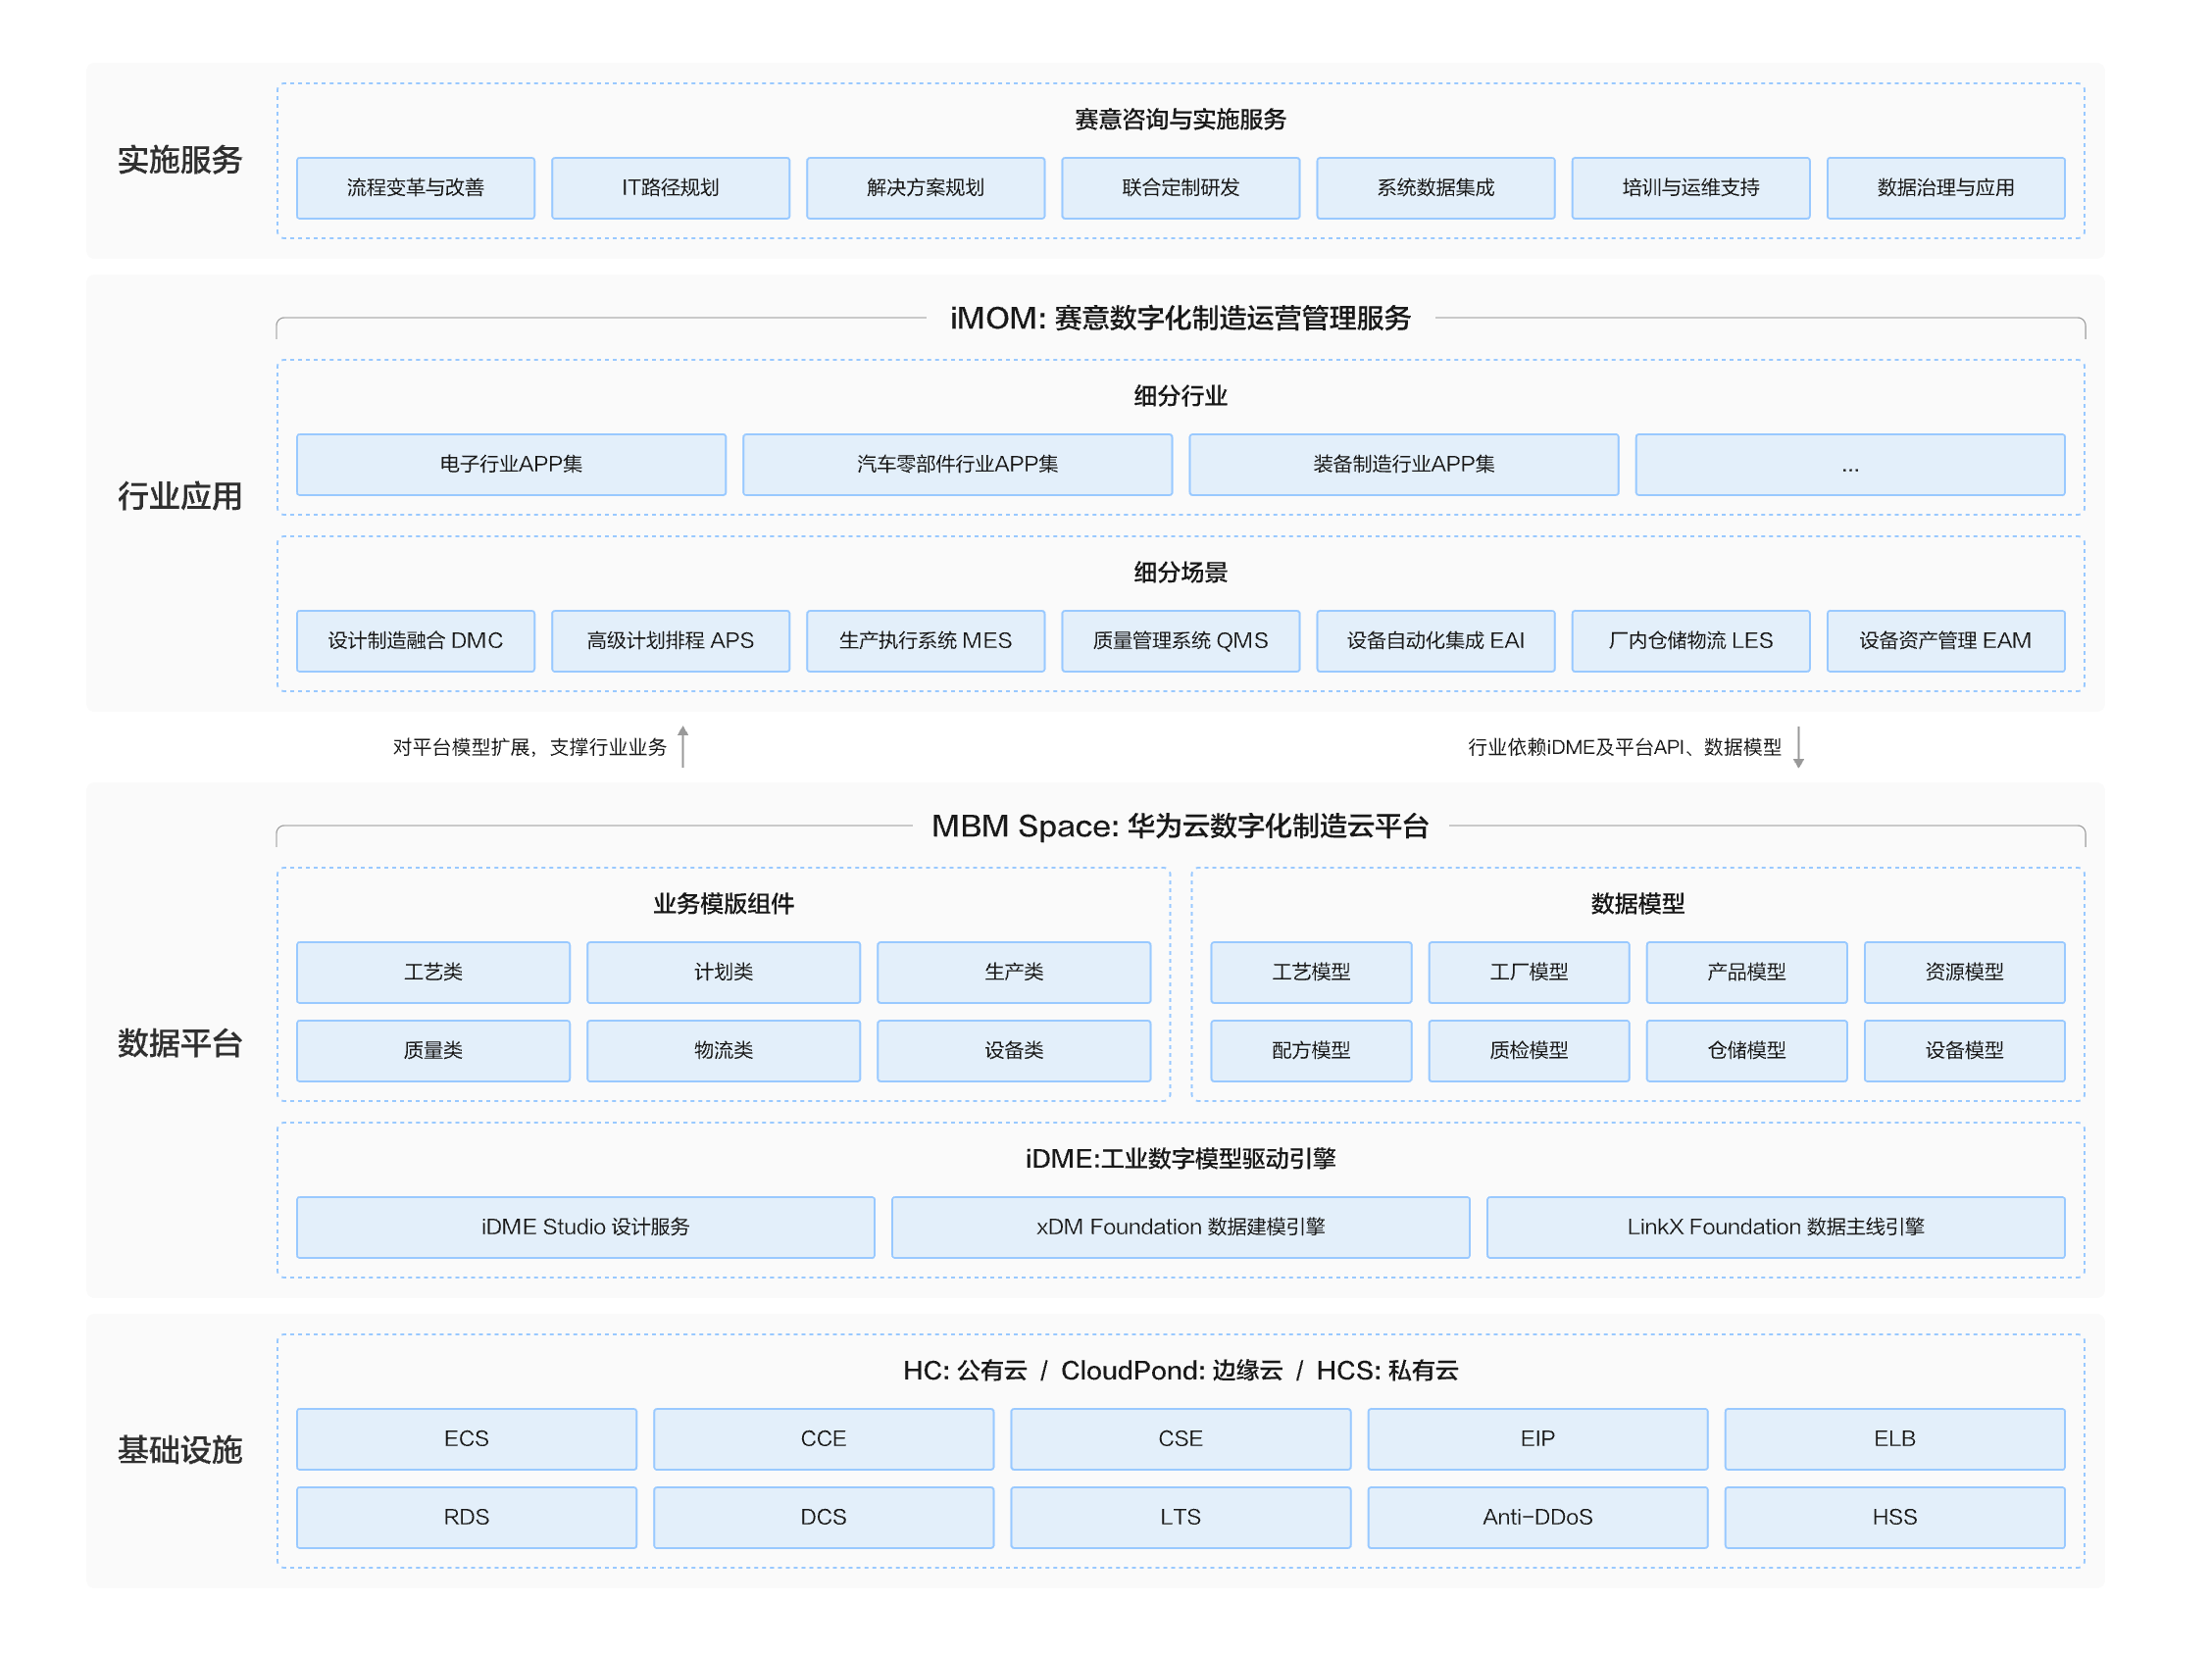The width and height of the screenshot is (2212, 1655).
Task: Click the 流程变革与改善 box
Action: point(415,188)
